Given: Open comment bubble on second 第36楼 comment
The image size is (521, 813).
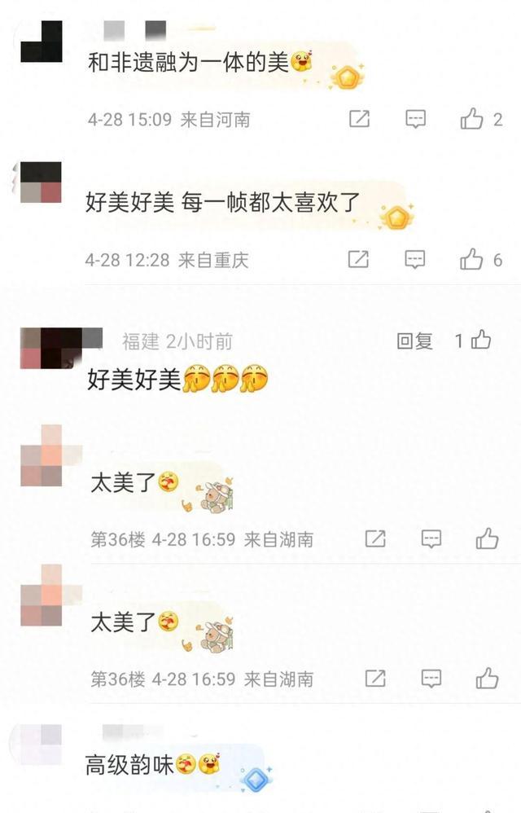Looking at the screenshot, I should (431, 679).
